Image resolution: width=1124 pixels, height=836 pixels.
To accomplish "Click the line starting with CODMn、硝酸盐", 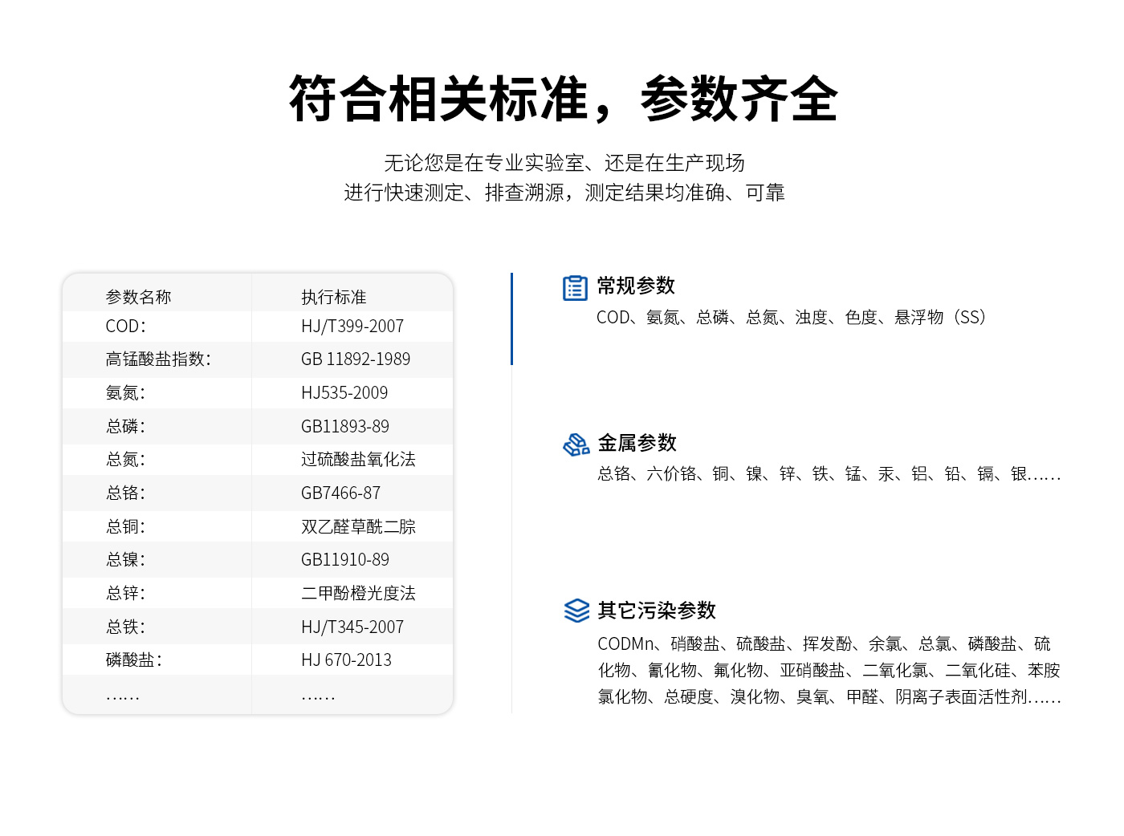I will (x=825, y=644).
